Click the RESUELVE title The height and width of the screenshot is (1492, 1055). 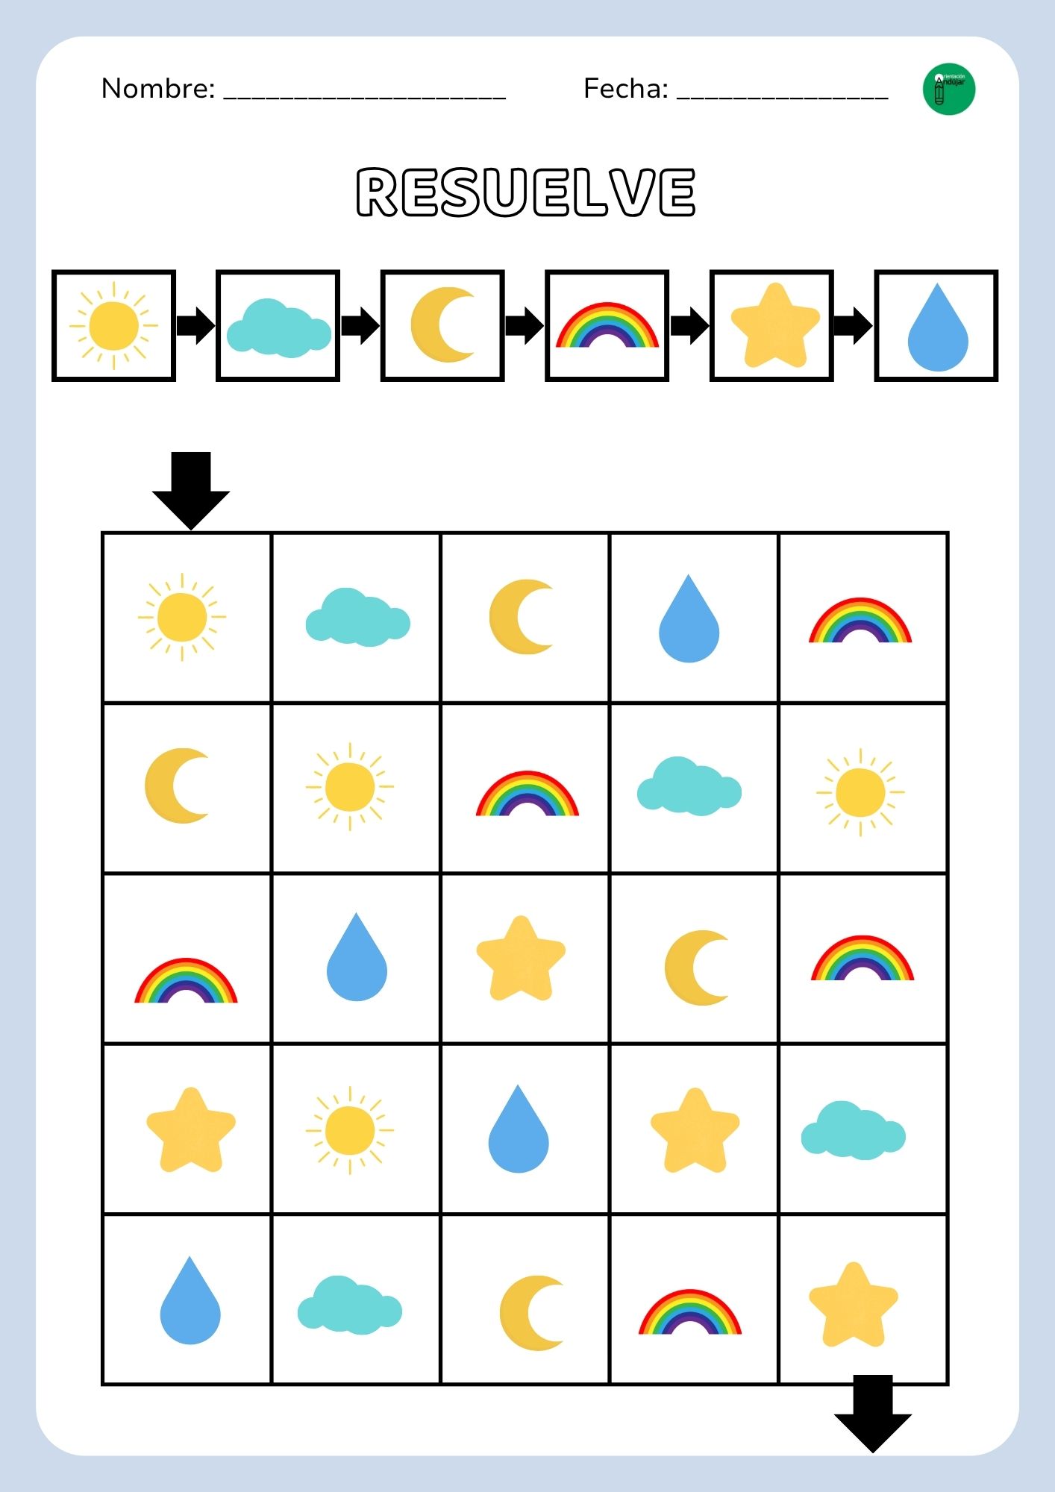click(x=527, y=192)
